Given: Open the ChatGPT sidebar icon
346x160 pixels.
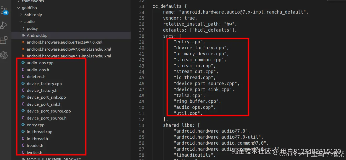Looking at the screenshot, I should tap(4, 55).
